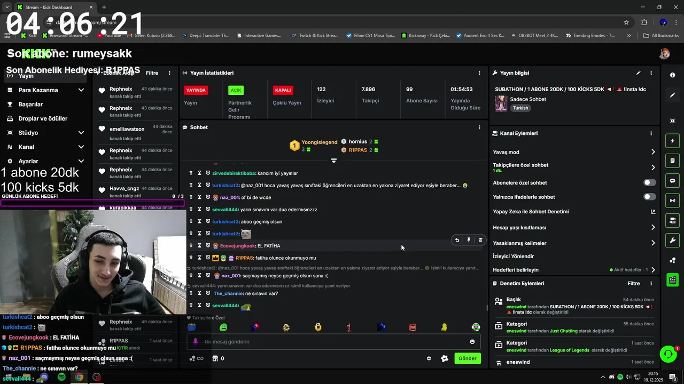
Task: Open Chrome from taskbar
Action: 79,377
